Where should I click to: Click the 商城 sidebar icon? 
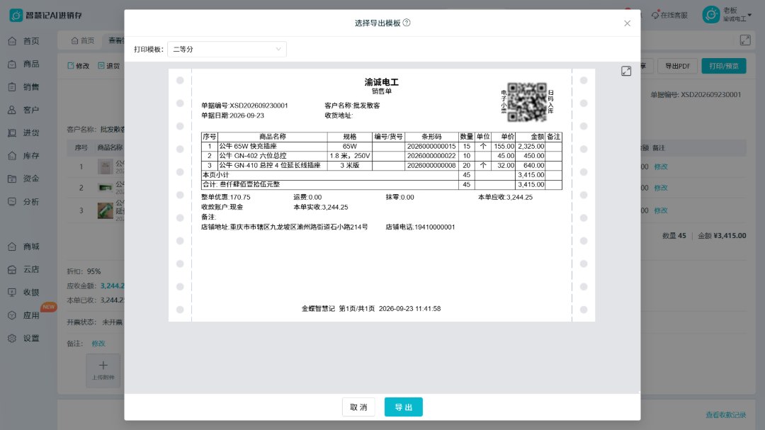[x=12, y=247]
